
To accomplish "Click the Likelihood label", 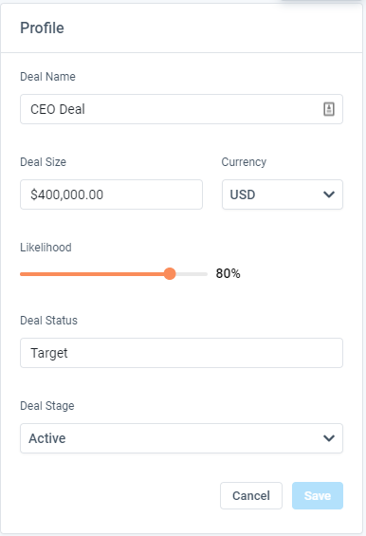I will tap(46, 248).
